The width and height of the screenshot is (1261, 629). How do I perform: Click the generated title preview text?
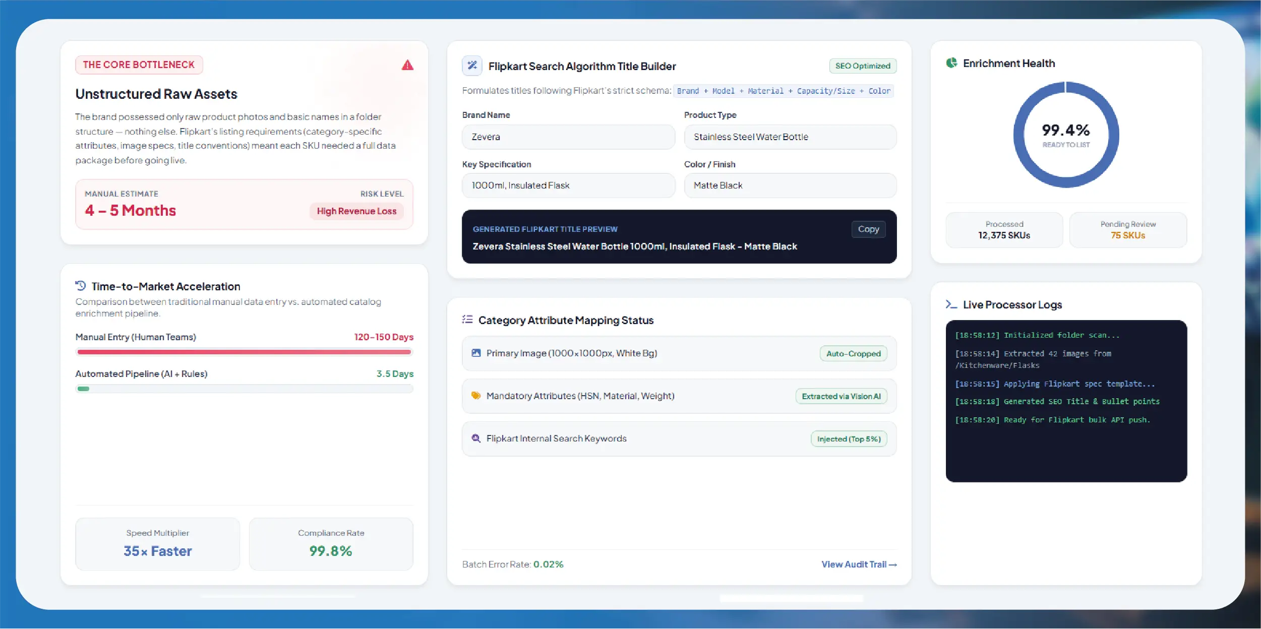click(x=635, y=246)
